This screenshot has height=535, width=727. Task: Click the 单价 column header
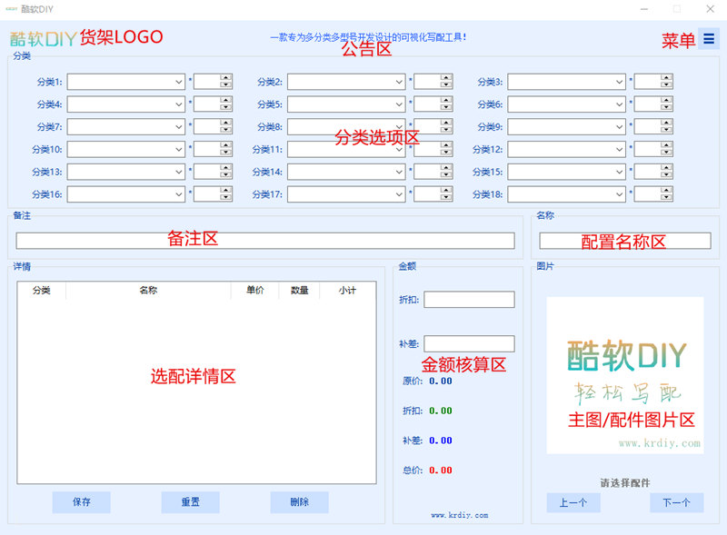[254, 291]
